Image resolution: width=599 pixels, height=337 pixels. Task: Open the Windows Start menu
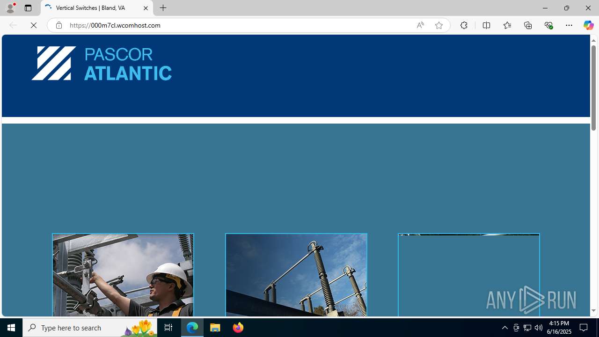[x=11, y=328]
